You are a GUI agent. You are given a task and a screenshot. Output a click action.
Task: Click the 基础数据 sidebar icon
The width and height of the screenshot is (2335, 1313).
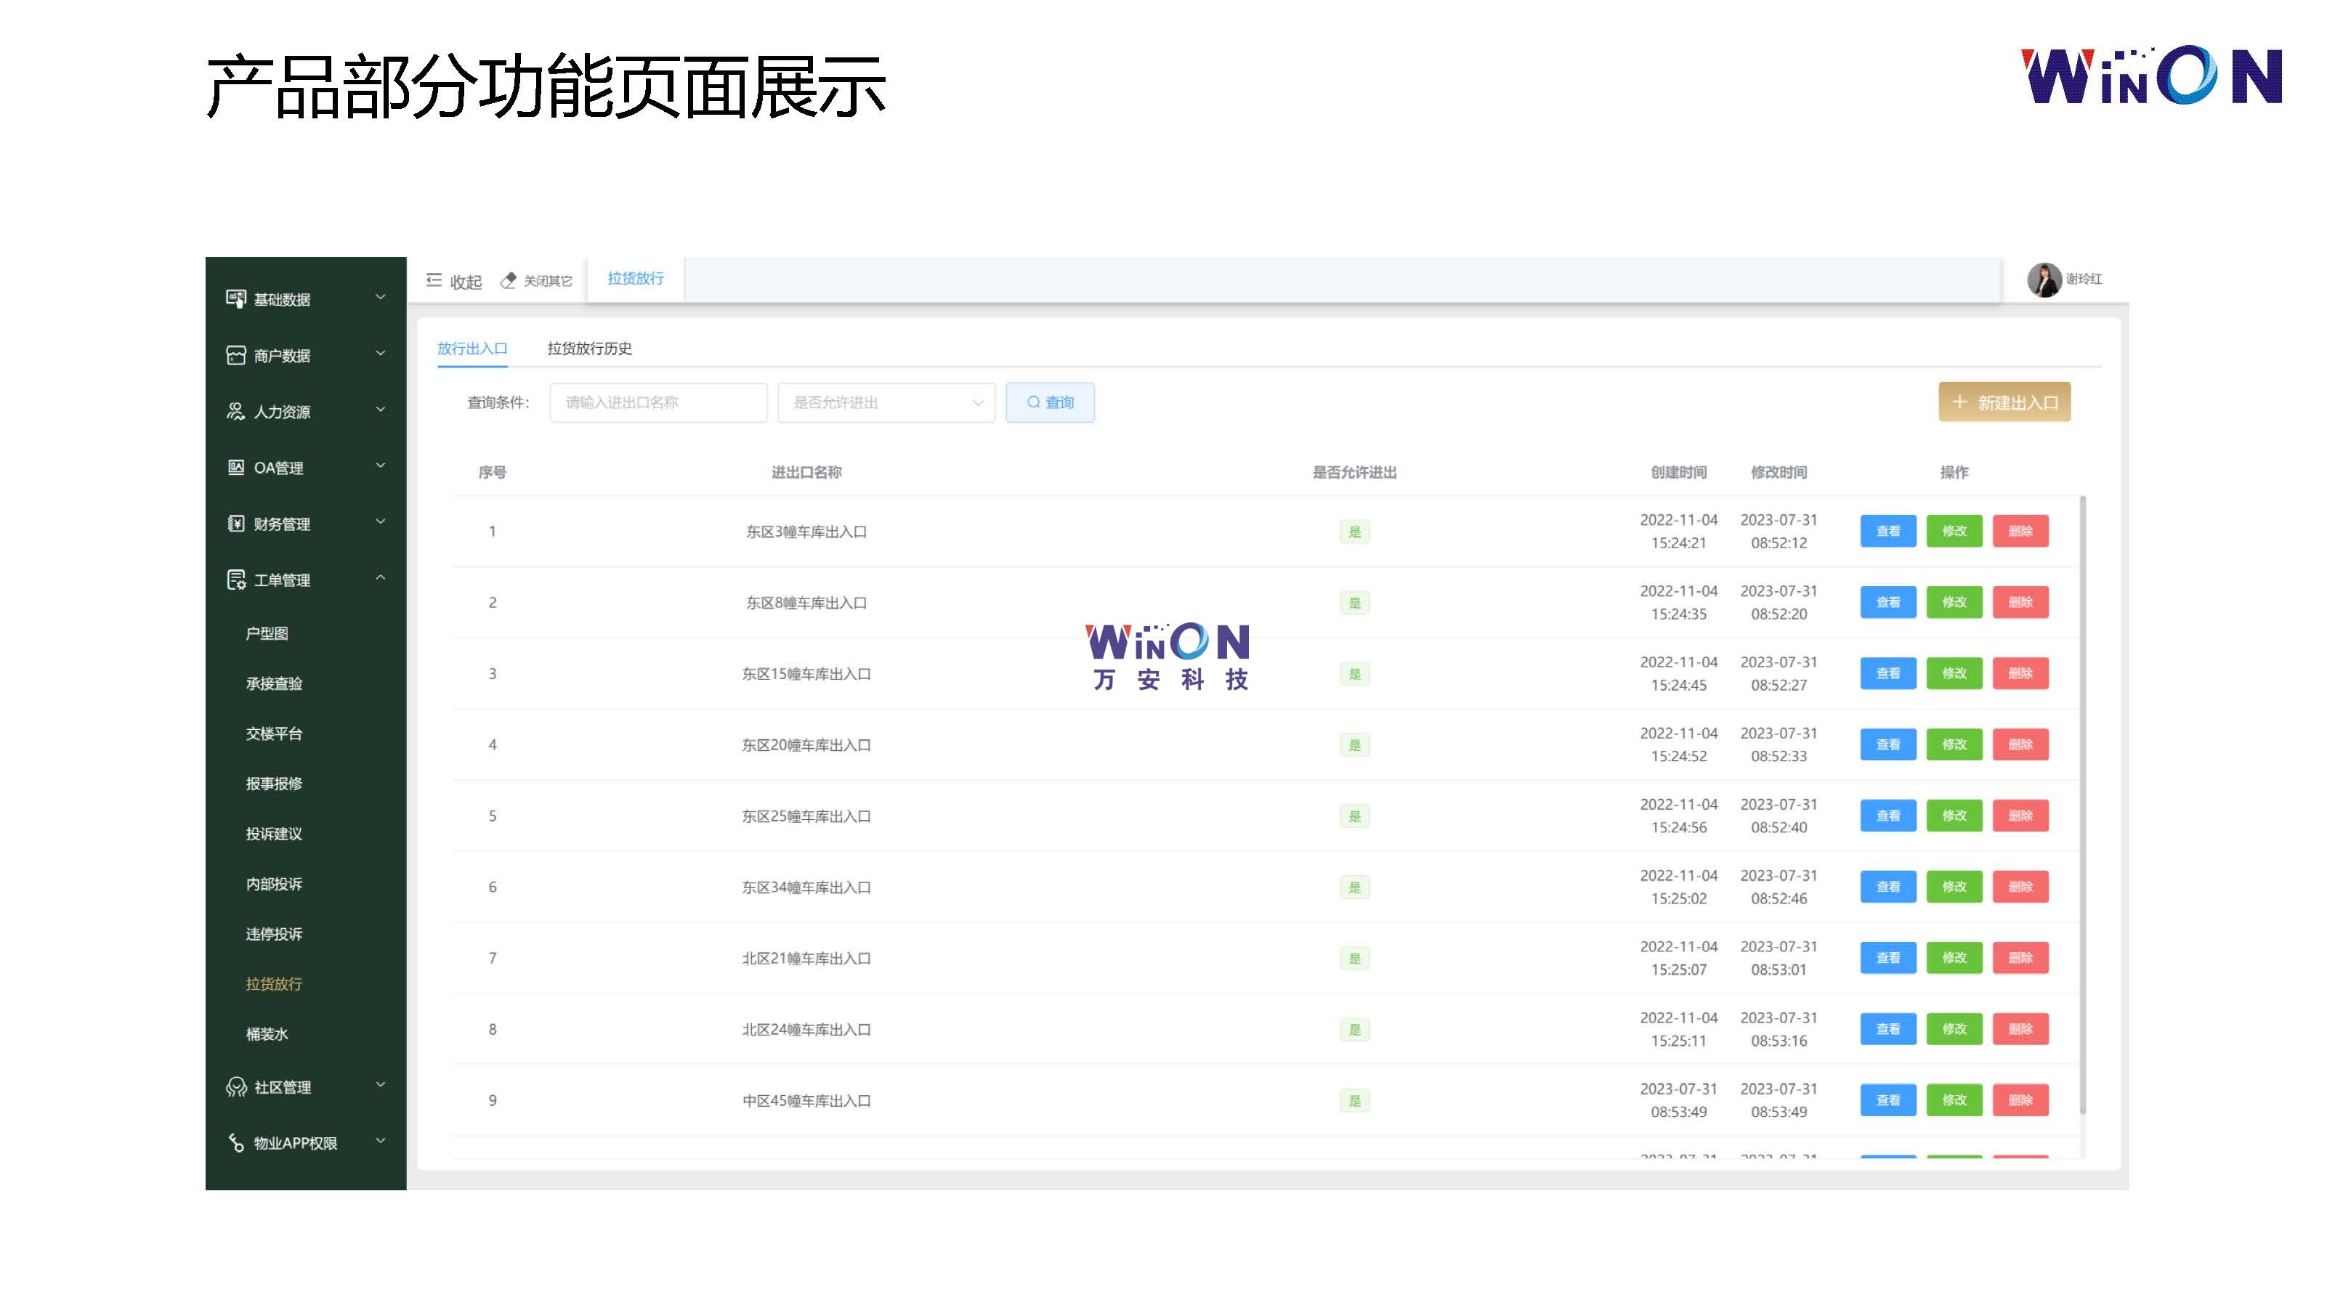click(x=235, y=299)
